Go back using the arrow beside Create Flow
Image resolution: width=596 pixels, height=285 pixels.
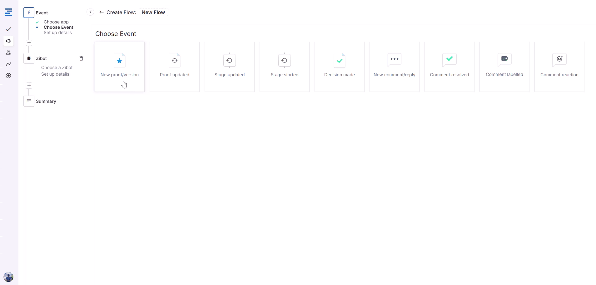pyautogui.click(x=101, y=12)
